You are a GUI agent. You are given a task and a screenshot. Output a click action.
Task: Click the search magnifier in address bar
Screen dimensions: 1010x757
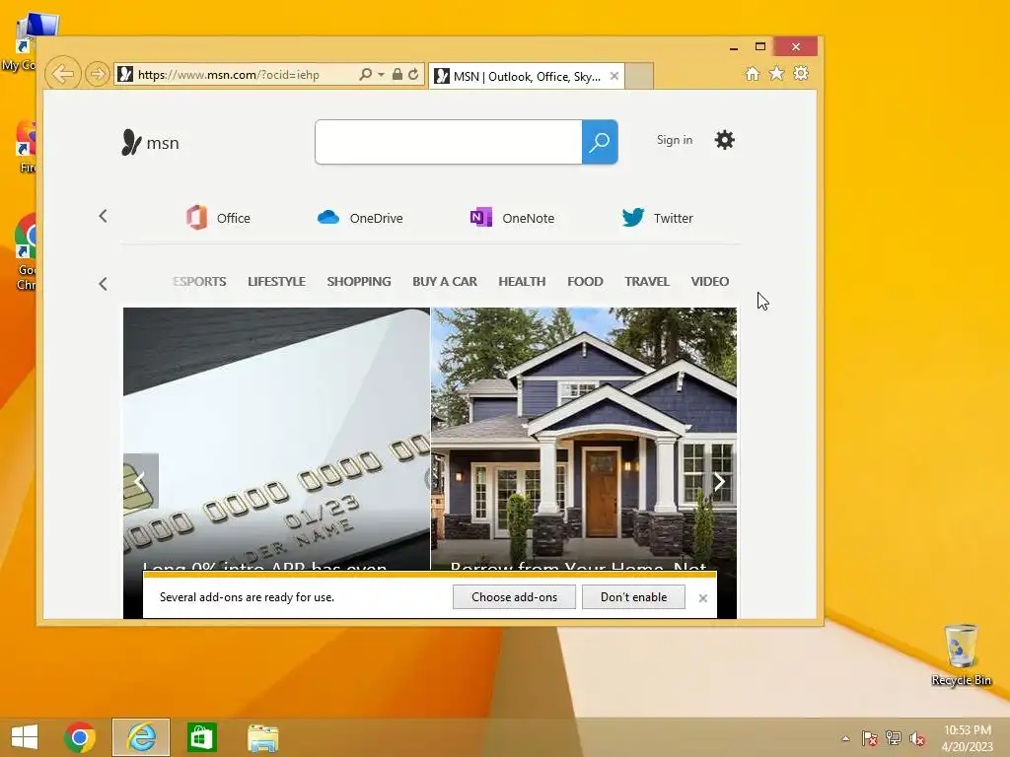click(365, 74)
